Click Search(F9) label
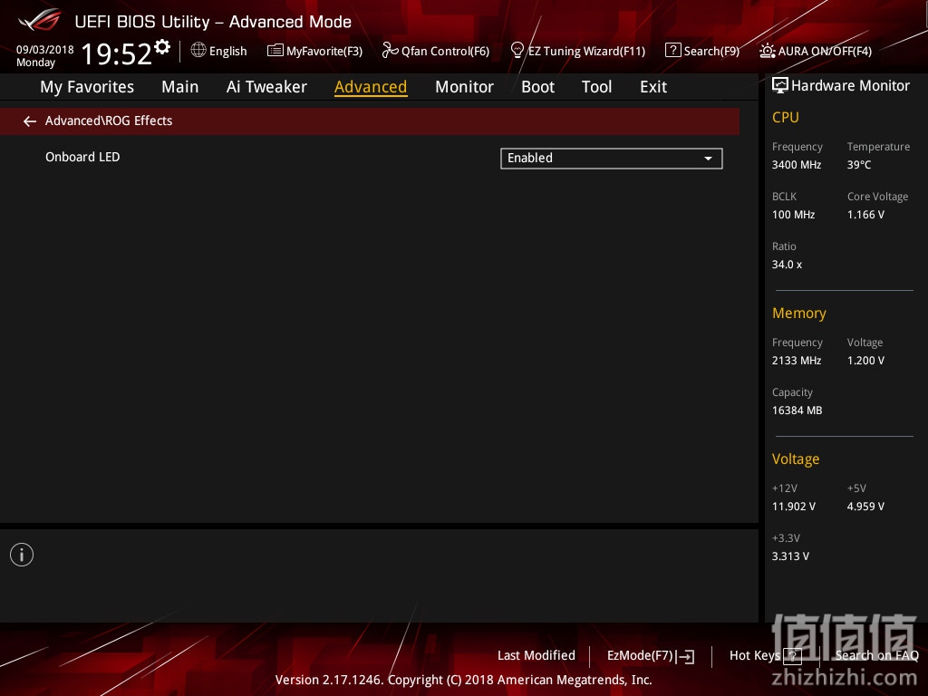This screenshot has height=696, width=928. (x=711, y=52)
